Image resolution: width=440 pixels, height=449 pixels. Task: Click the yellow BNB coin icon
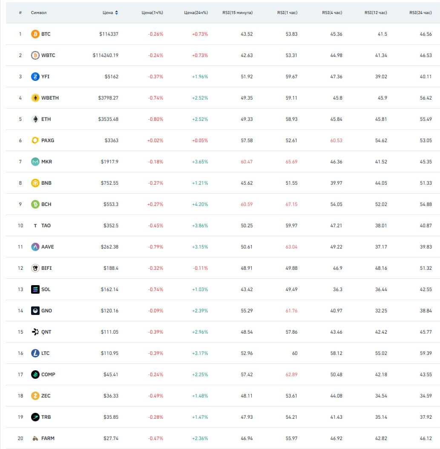click(35, 183)
